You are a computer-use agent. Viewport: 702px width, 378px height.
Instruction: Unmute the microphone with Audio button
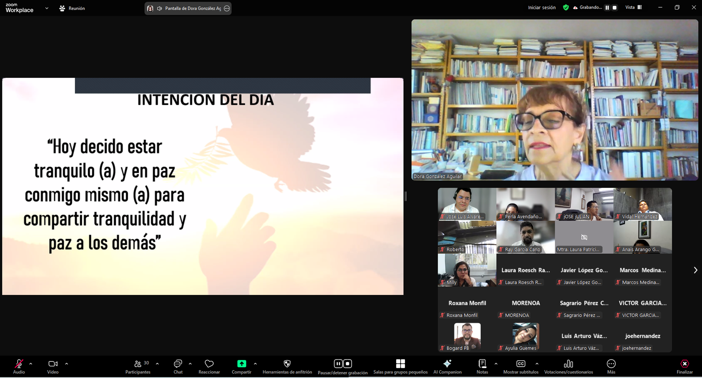point(19,366)
